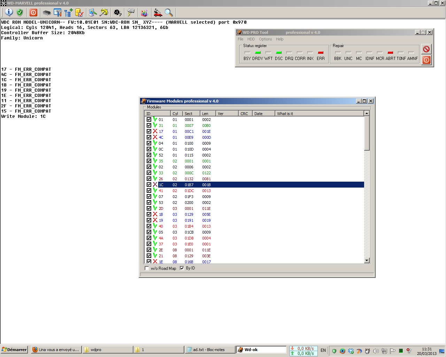Click the cow head tray icon

(x=367, y=351)
